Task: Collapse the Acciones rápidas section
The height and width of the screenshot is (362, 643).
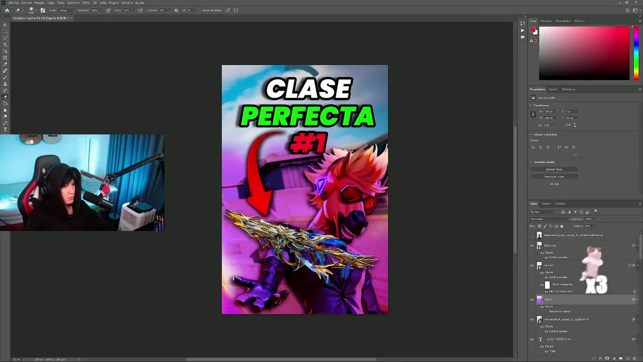Action: tap(531, 162)
